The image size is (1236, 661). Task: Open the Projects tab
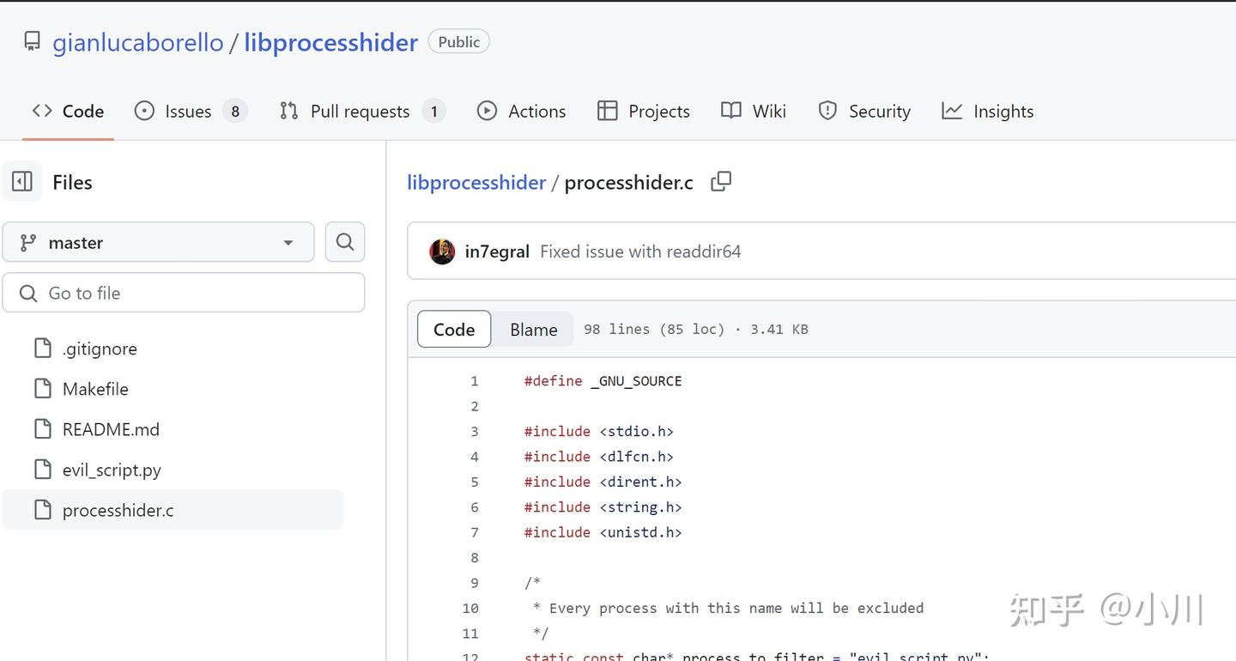pos(644,111)
